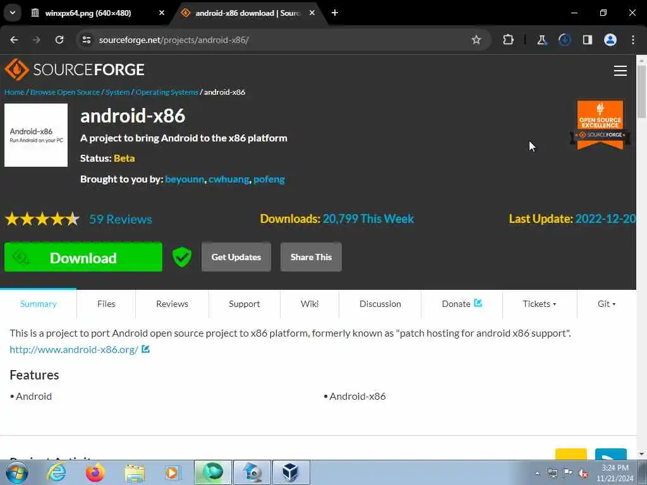This screenshot has width=647, height=485.
Task: Open VirtualBox from the taskbar
Action: pos(291,472)
